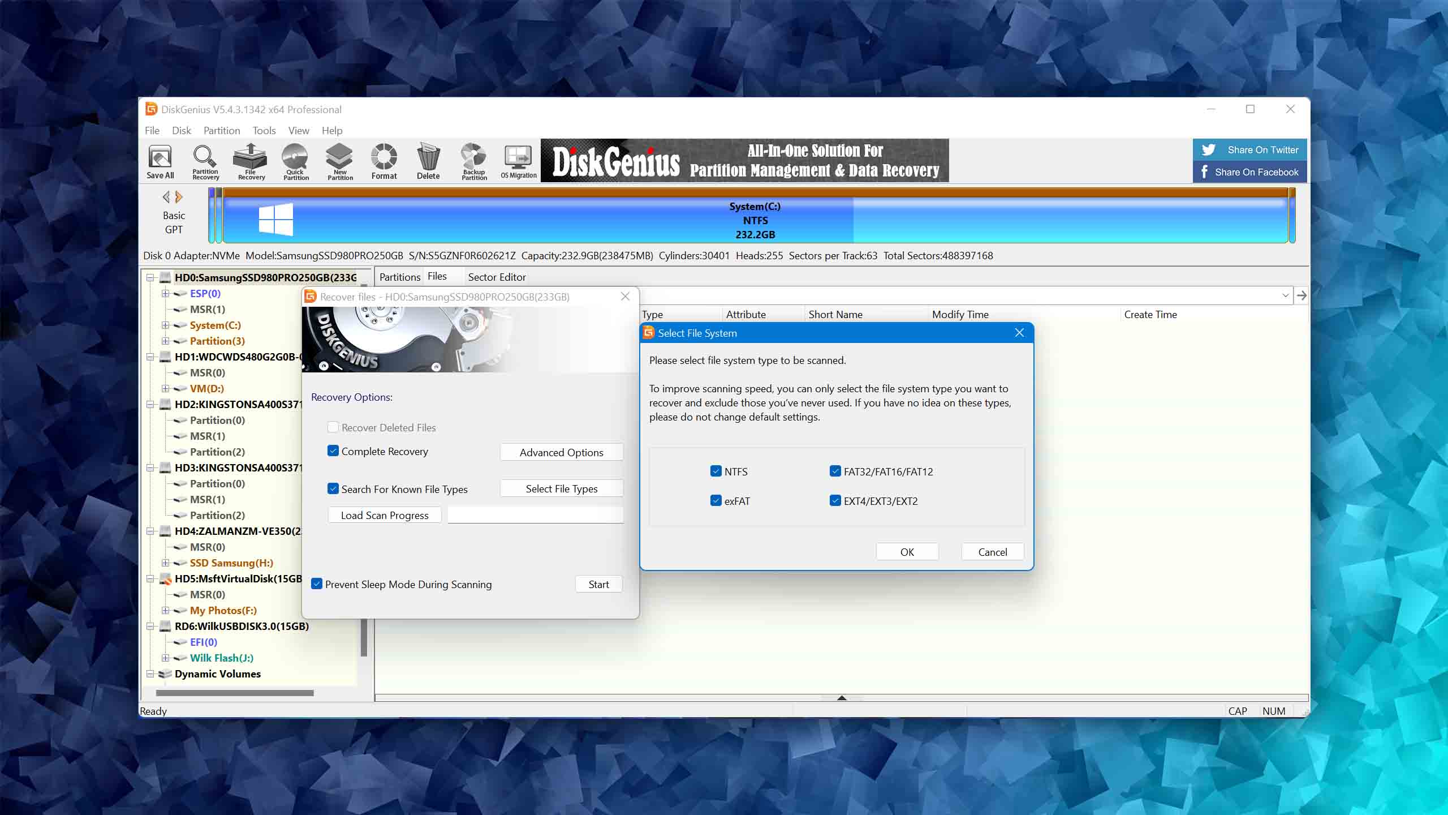Click the Delete partition icon
1448x815 pixels.
(x=428, y=161)
